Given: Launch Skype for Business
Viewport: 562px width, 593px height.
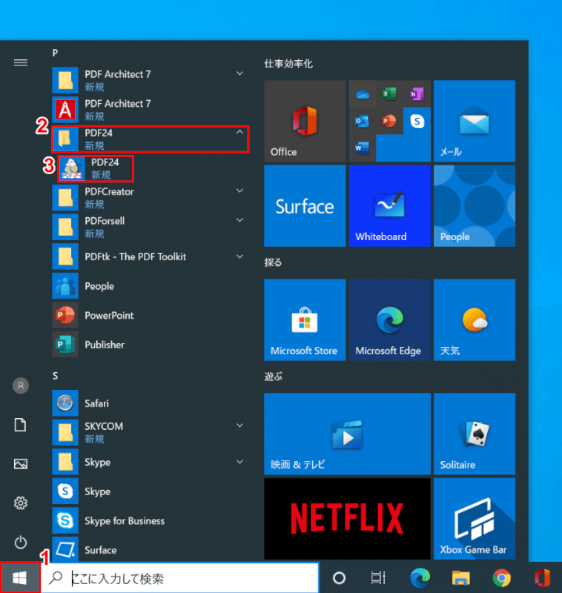Looking at the screenshot, I should 151,521.
